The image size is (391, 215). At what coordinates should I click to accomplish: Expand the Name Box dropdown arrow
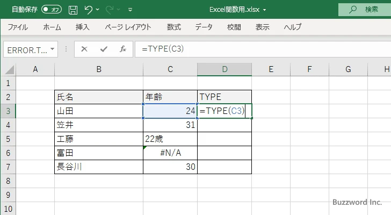click(x=53, y=49)
